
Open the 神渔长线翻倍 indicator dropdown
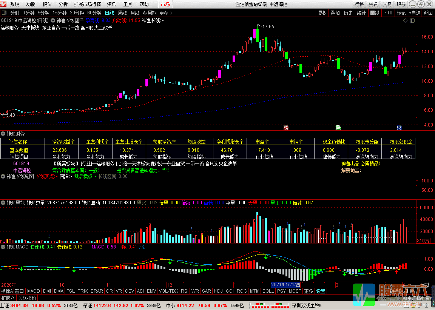click(x=53, y=20)
